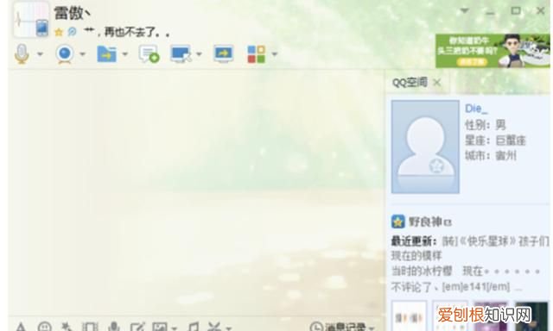Image resolution: width=553 pixels, height=331 pixels.
Task: Create a discussion group with the chat-plus icon
Action: coord(149,53)
